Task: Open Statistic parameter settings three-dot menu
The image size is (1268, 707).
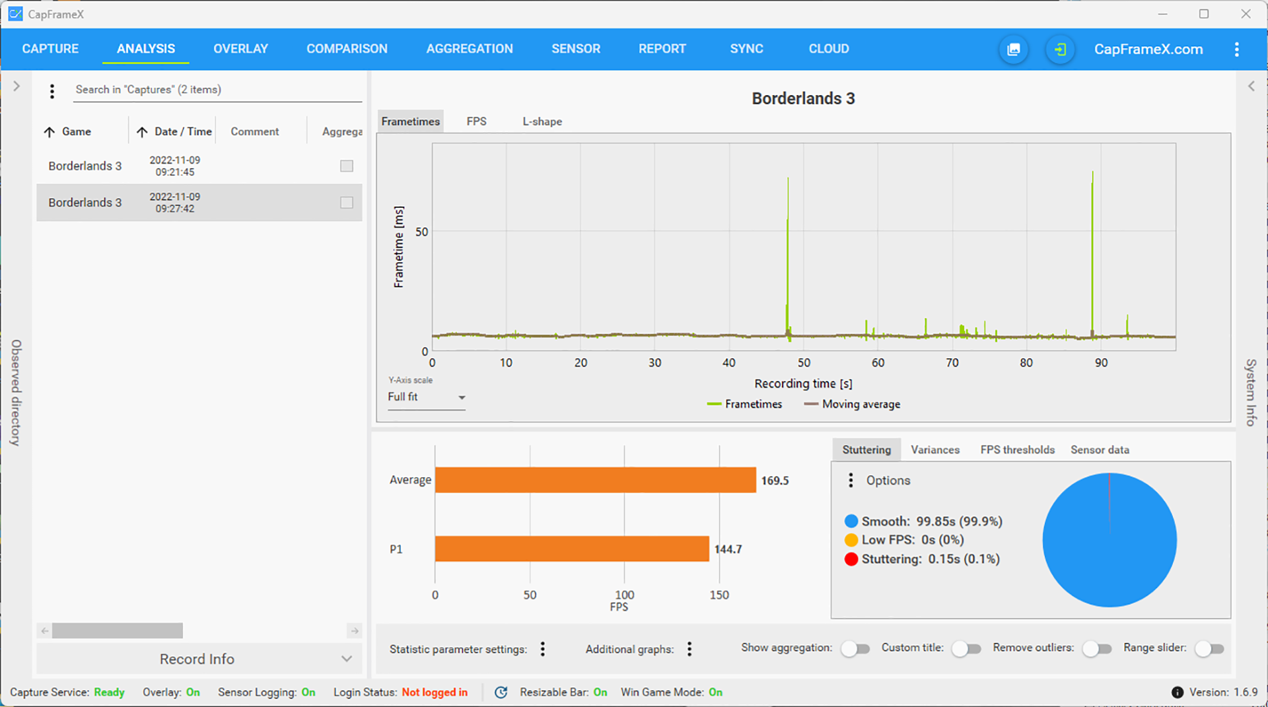Action: 543,649
